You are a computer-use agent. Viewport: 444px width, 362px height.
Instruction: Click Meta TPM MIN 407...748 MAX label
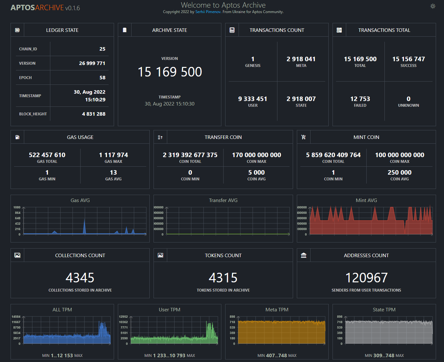(277, 355)
